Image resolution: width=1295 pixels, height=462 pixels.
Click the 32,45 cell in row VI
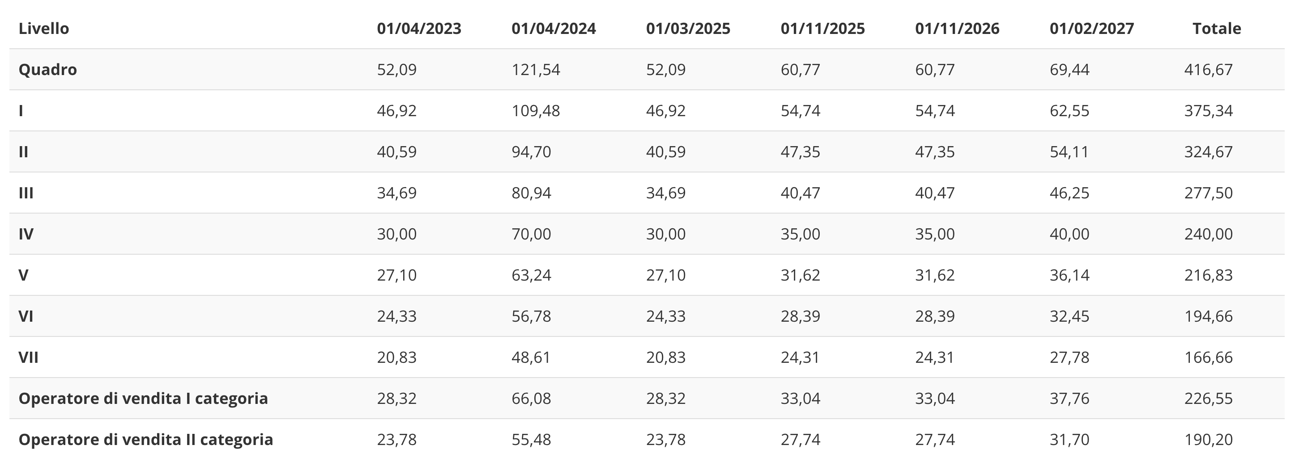[1069, 316]
